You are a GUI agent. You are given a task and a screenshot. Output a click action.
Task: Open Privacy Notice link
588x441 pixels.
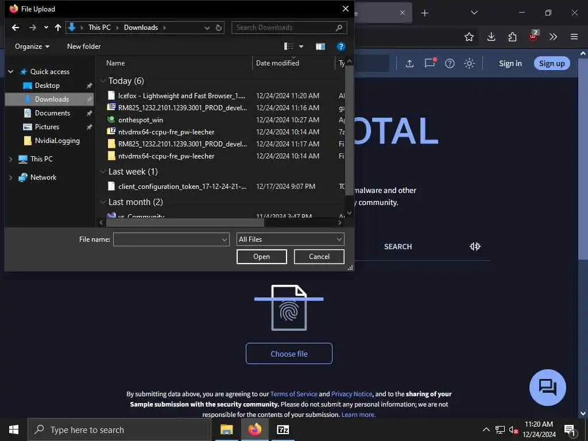(351, 394)
